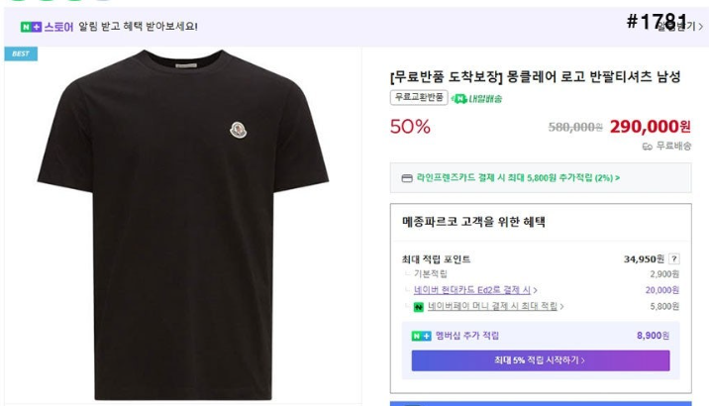Expand the 라인프렌즈카드 추가적립 promotion arrow
The height and width of the screenshot is (406, 709).
pos(617,178)
